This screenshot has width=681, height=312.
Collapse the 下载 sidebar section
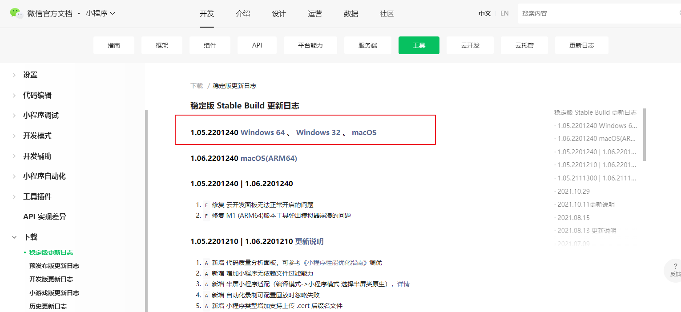pyautogui.click(x=30, y=237)
